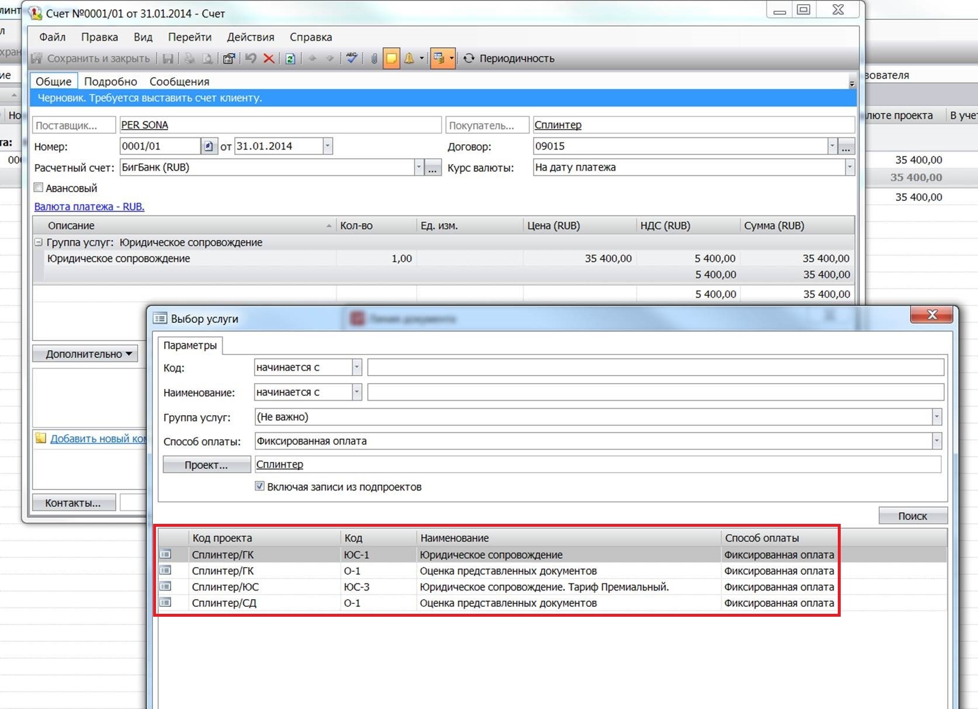Select row ЮС-3 Тариф Премиальный
The width and height of the screenshot is (978, 709).
pyautogui.click(x=552, y=587)
